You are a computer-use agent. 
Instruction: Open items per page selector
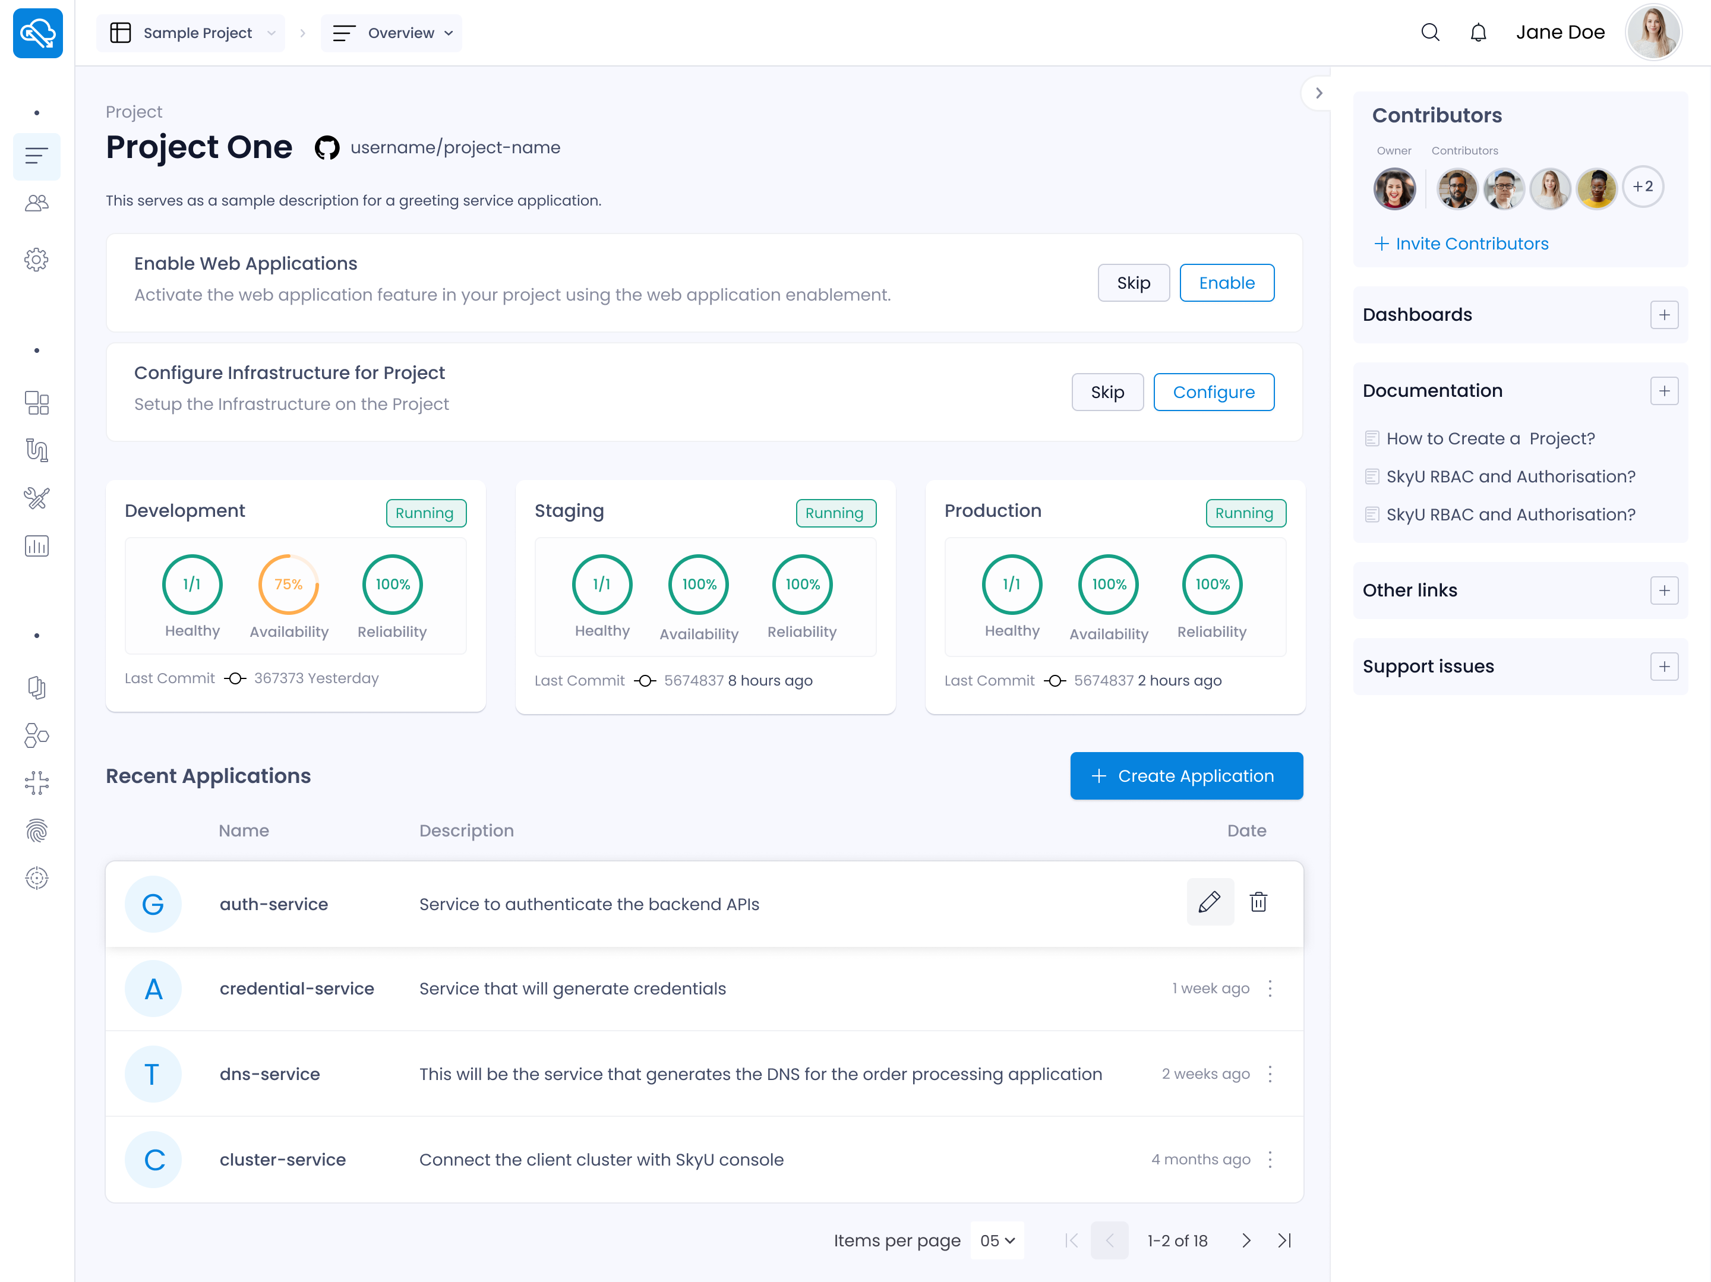pyautogui.click(x=997, y=1240)
